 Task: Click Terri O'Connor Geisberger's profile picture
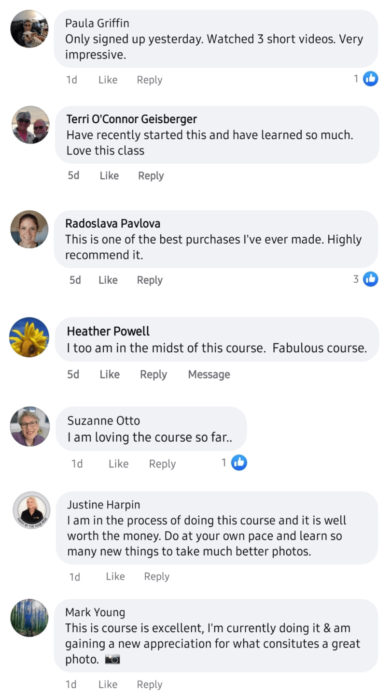30,125
